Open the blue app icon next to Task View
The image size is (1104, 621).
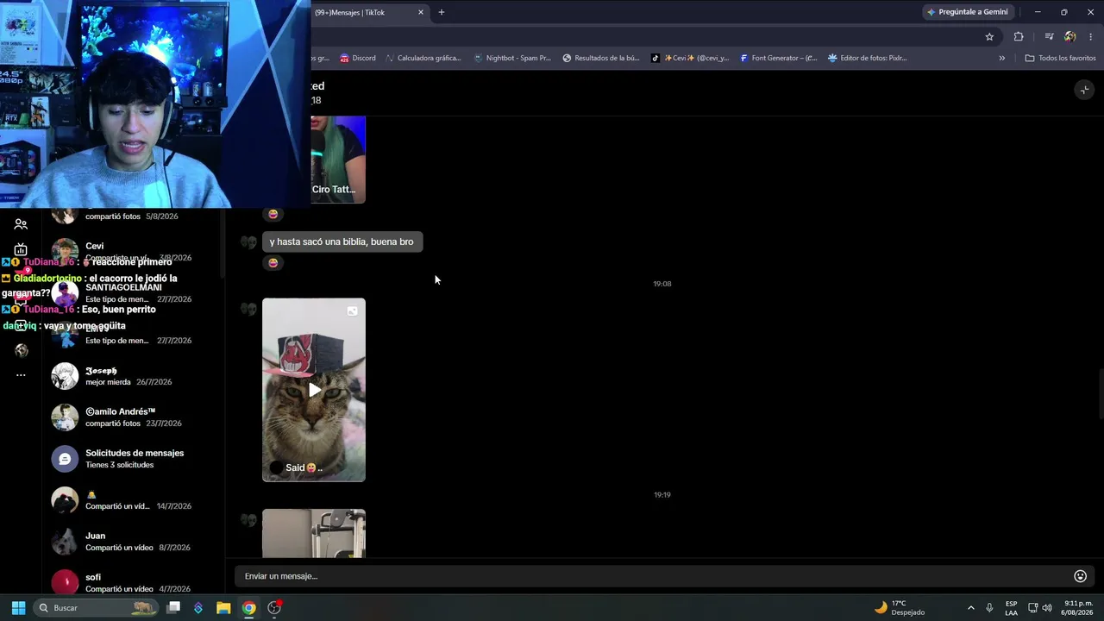pos(198,608)
